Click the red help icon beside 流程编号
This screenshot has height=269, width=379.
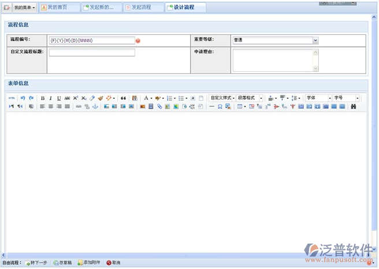[138, 41]
